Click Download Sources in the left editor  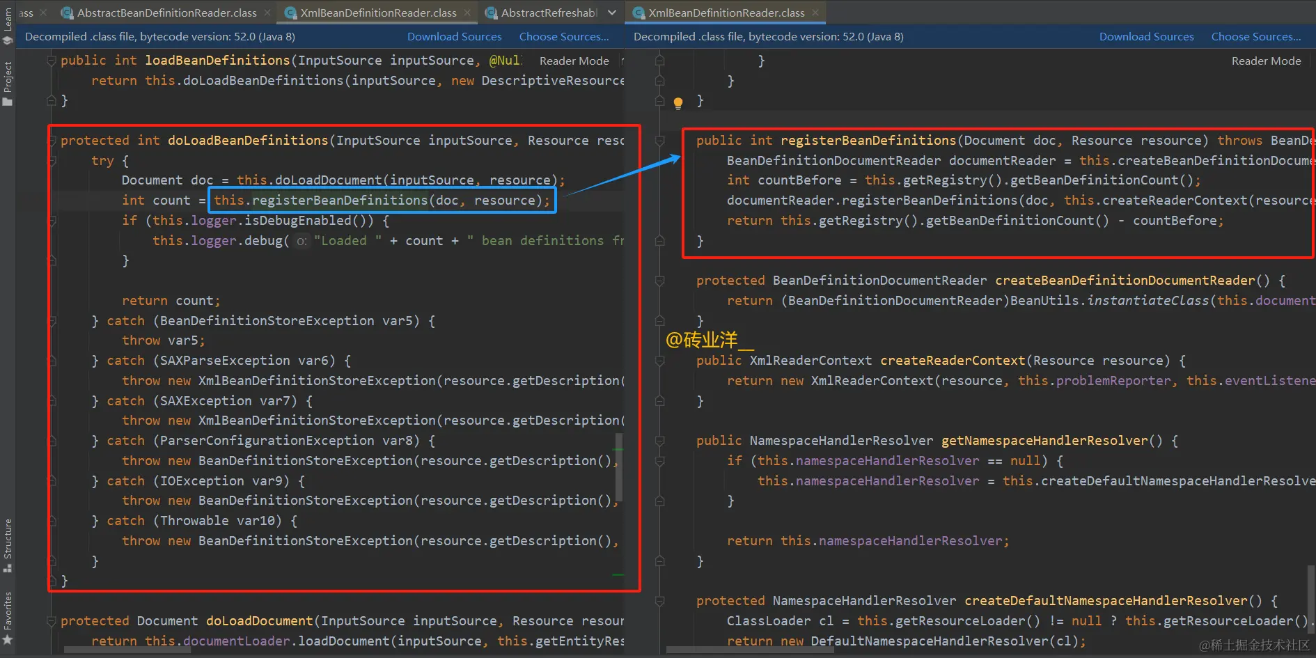click(454, 36)
